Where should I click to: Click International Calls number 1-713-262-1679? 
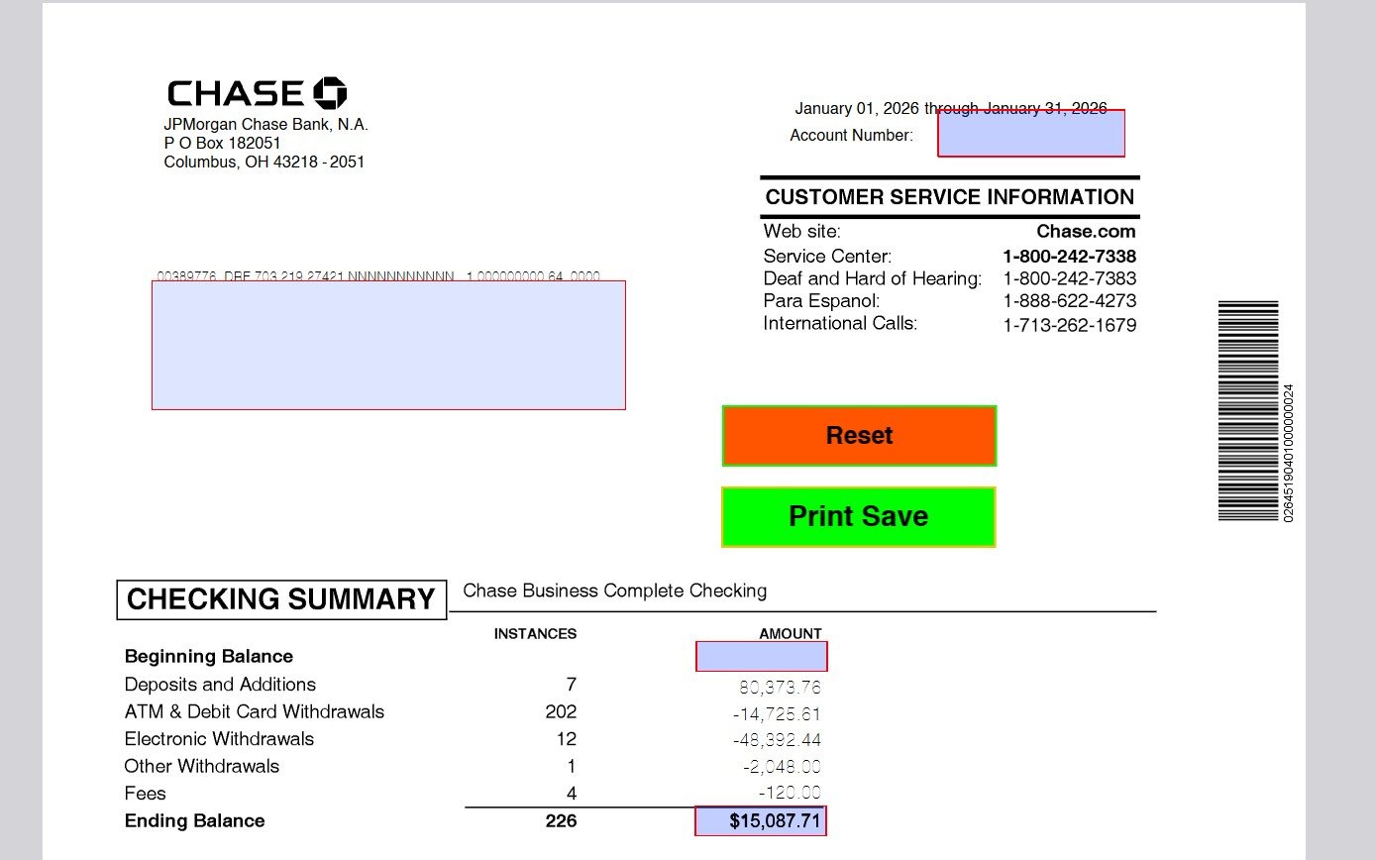coord(1069,325)
